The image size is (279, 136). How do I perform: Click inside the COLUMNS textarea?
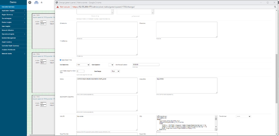187,85
